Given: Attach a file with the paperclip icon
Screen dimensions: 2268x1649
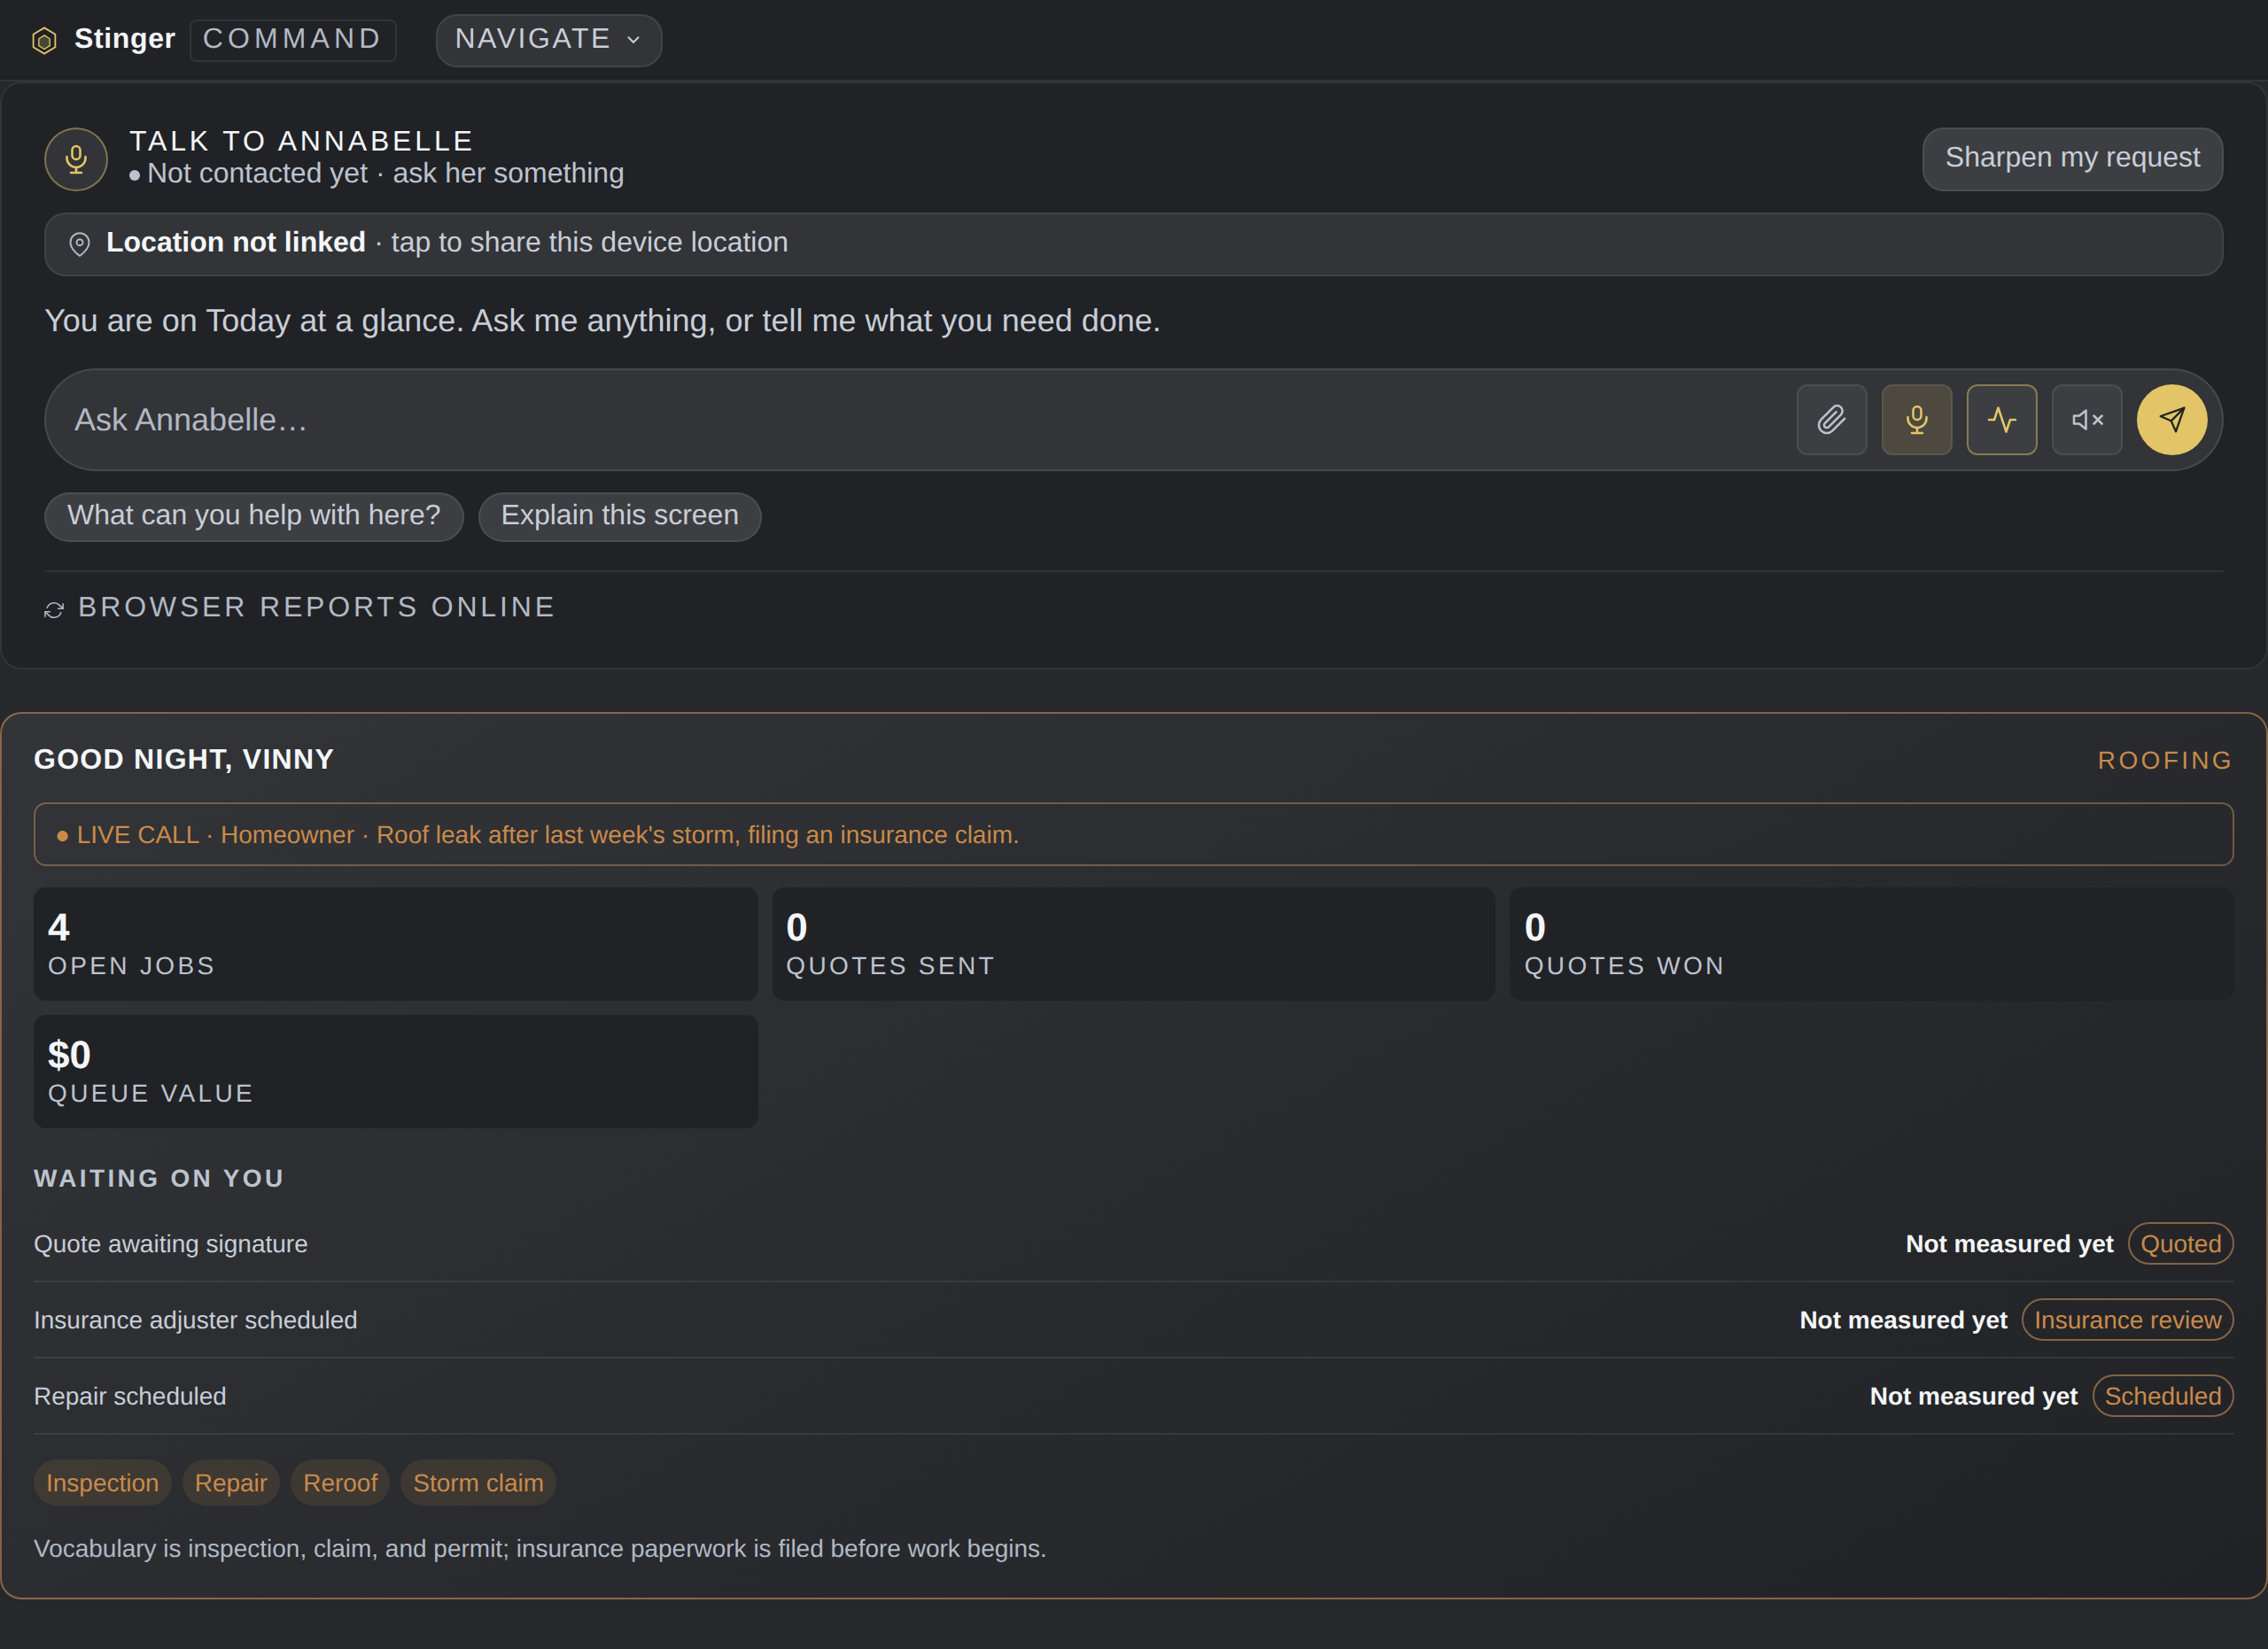Looking at the screenshot, I should click(1831, 420).
